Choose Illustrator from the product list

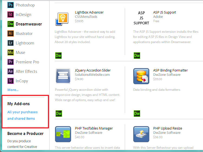(24, 34)
